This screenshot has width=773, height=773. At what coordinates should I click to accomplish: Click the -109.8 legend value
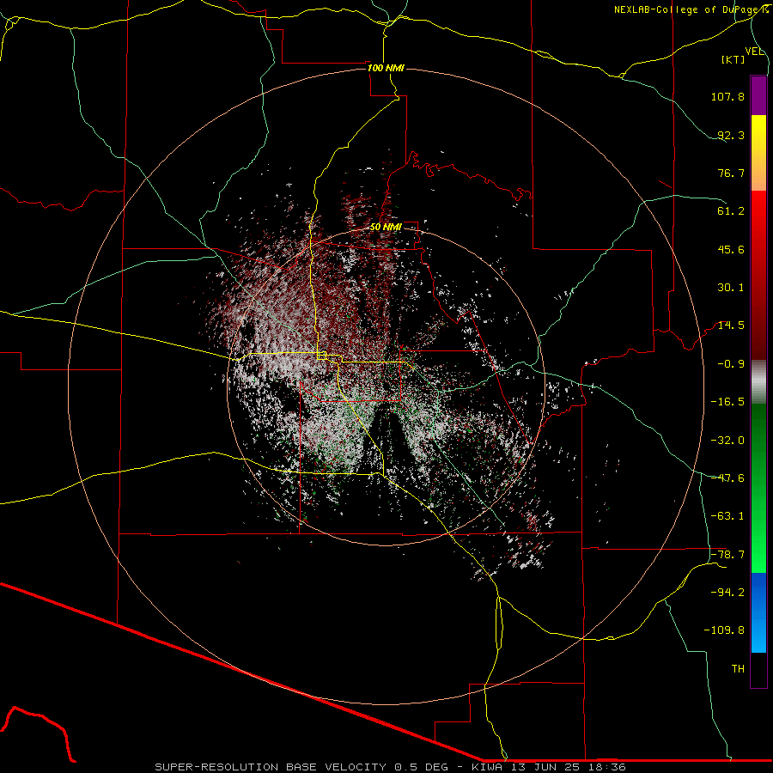pyautogui.click(x=724, y=630)
